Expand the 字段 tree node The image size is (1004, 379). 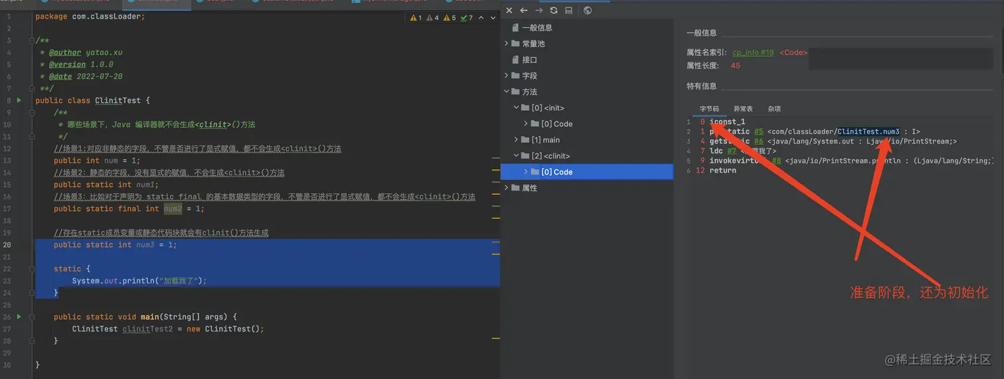tap(507, 76)
